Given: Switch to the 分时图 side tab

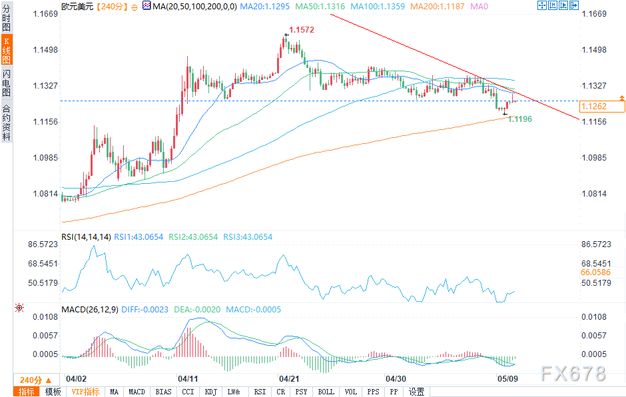Looking at the screenshot, I should (6, 19).
